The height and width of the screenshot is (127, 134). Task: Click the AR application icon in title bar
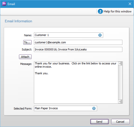point(4,4)
